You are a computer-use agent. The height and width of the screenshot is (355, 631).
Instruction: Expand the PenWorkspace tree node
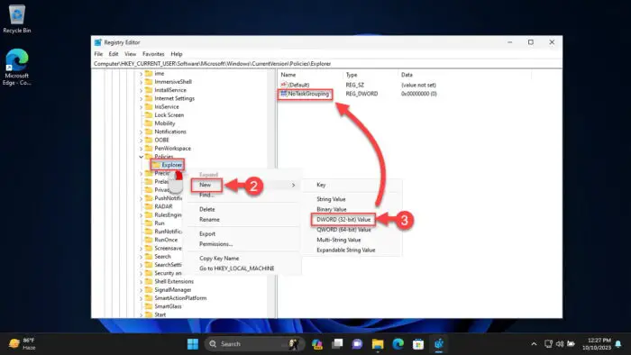click(142, 149)
